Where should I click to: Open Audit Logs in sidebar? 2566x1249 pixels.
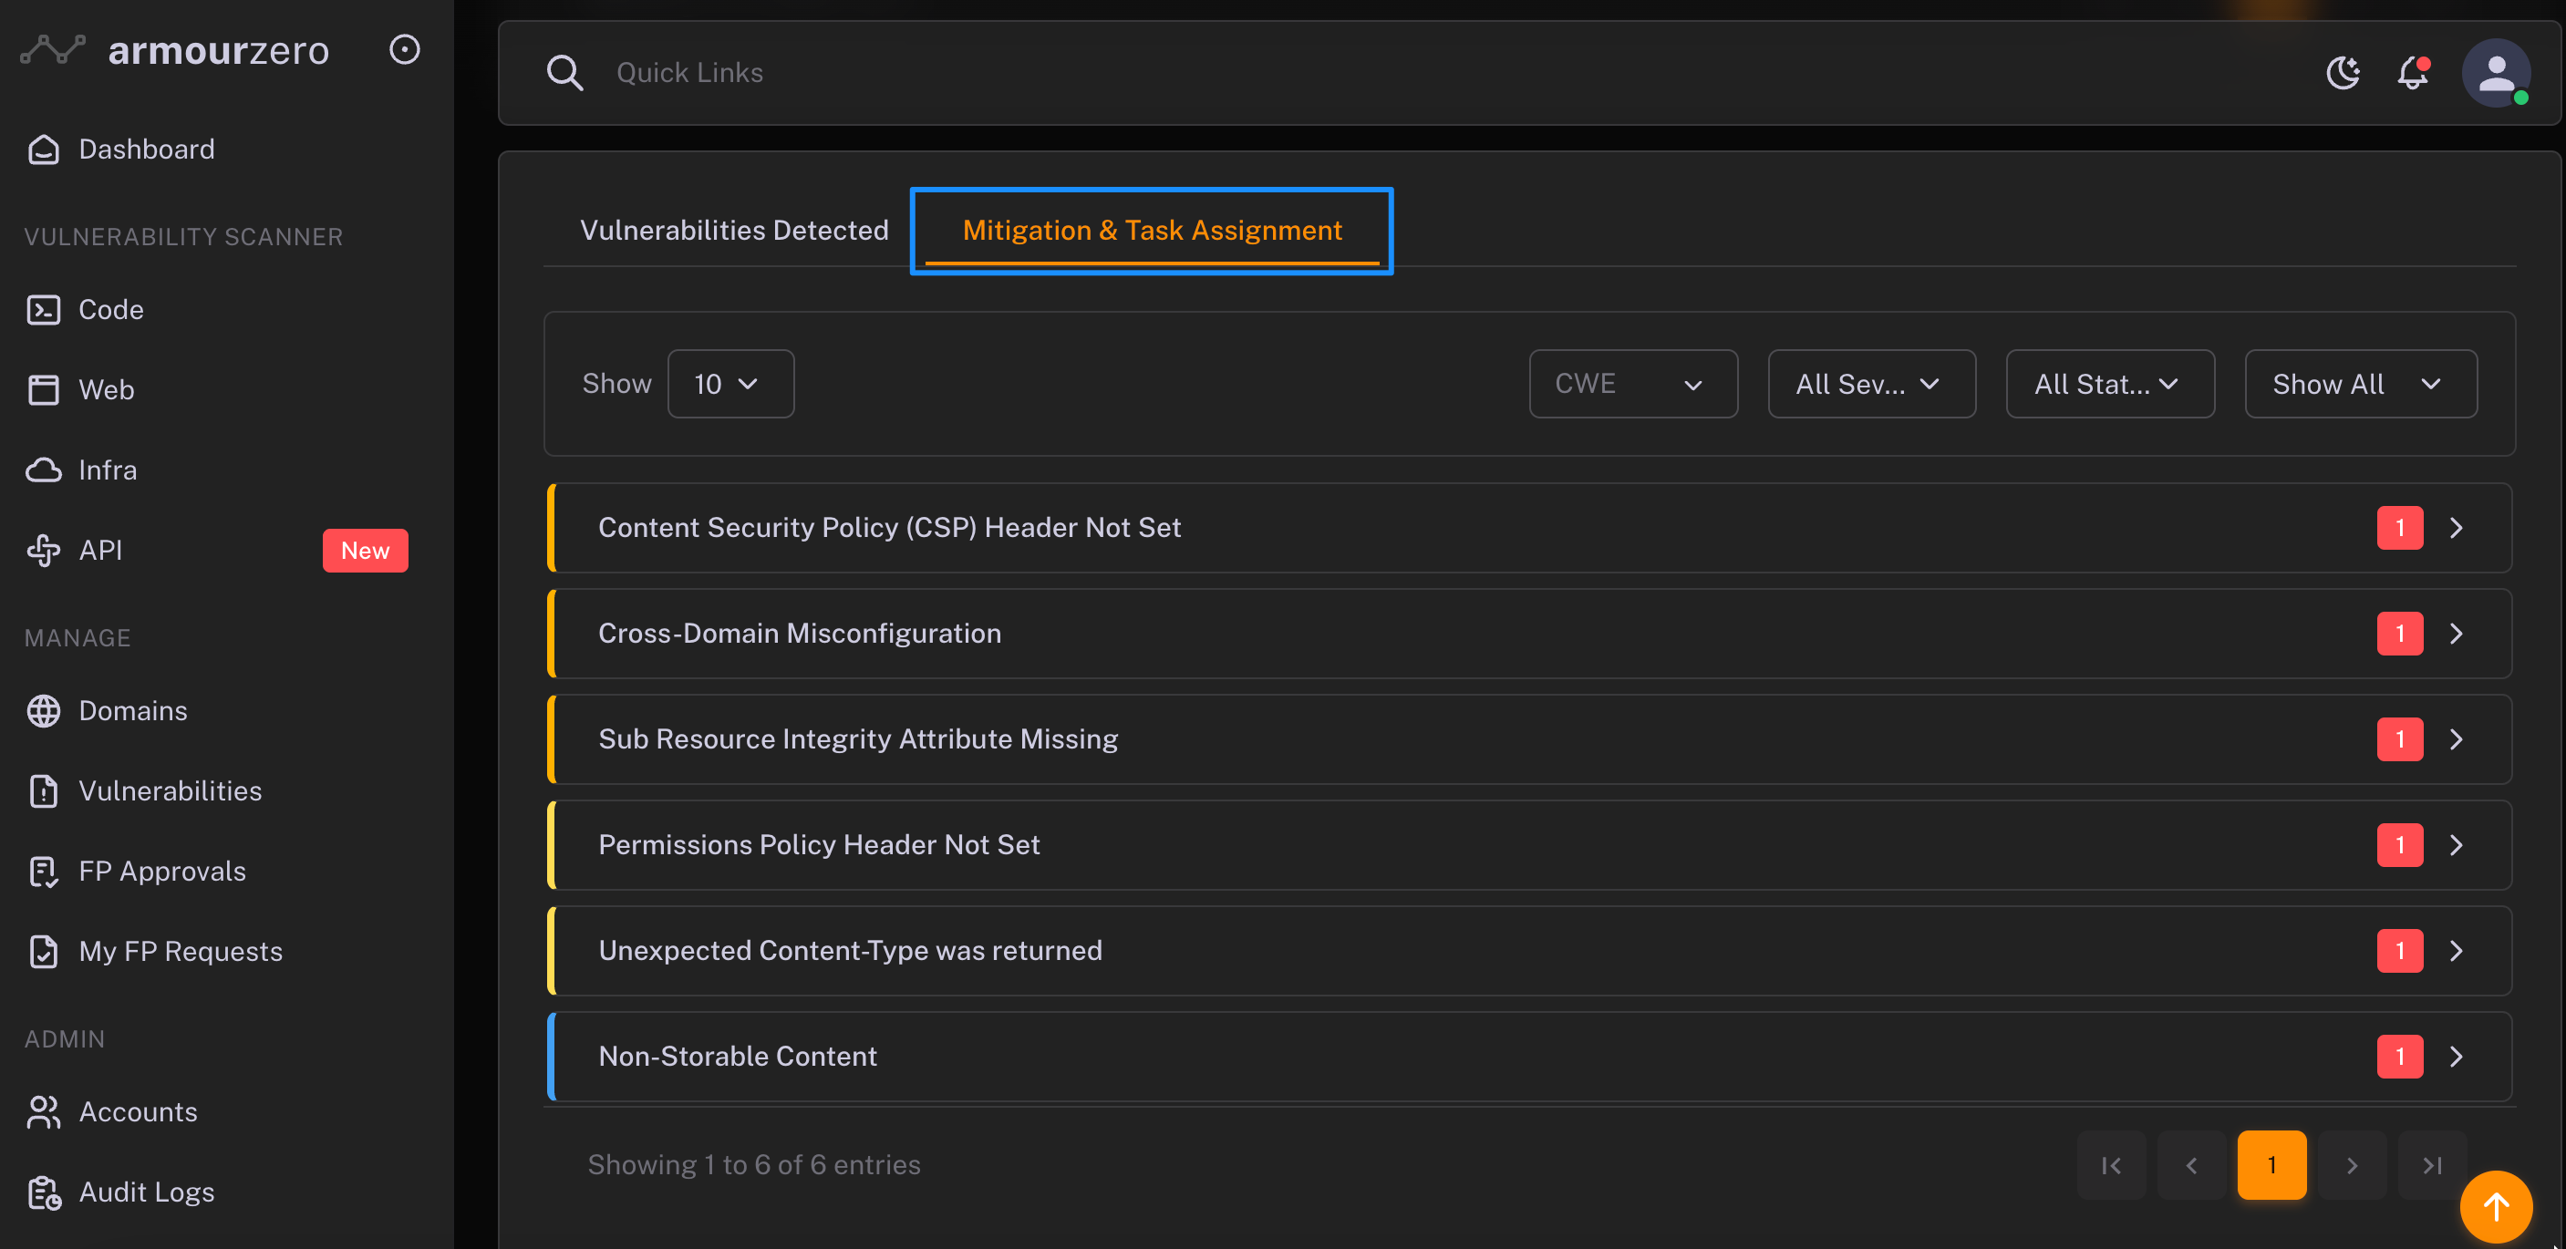point(147,1192)
